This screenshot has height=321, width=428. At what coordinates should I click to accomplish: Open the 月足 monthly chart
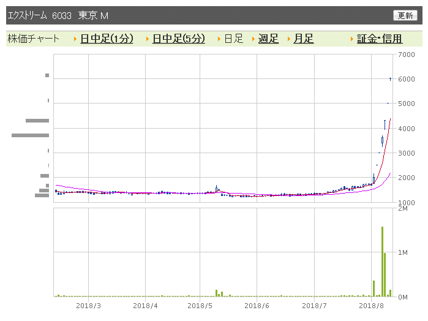click(x=304, y=39)
